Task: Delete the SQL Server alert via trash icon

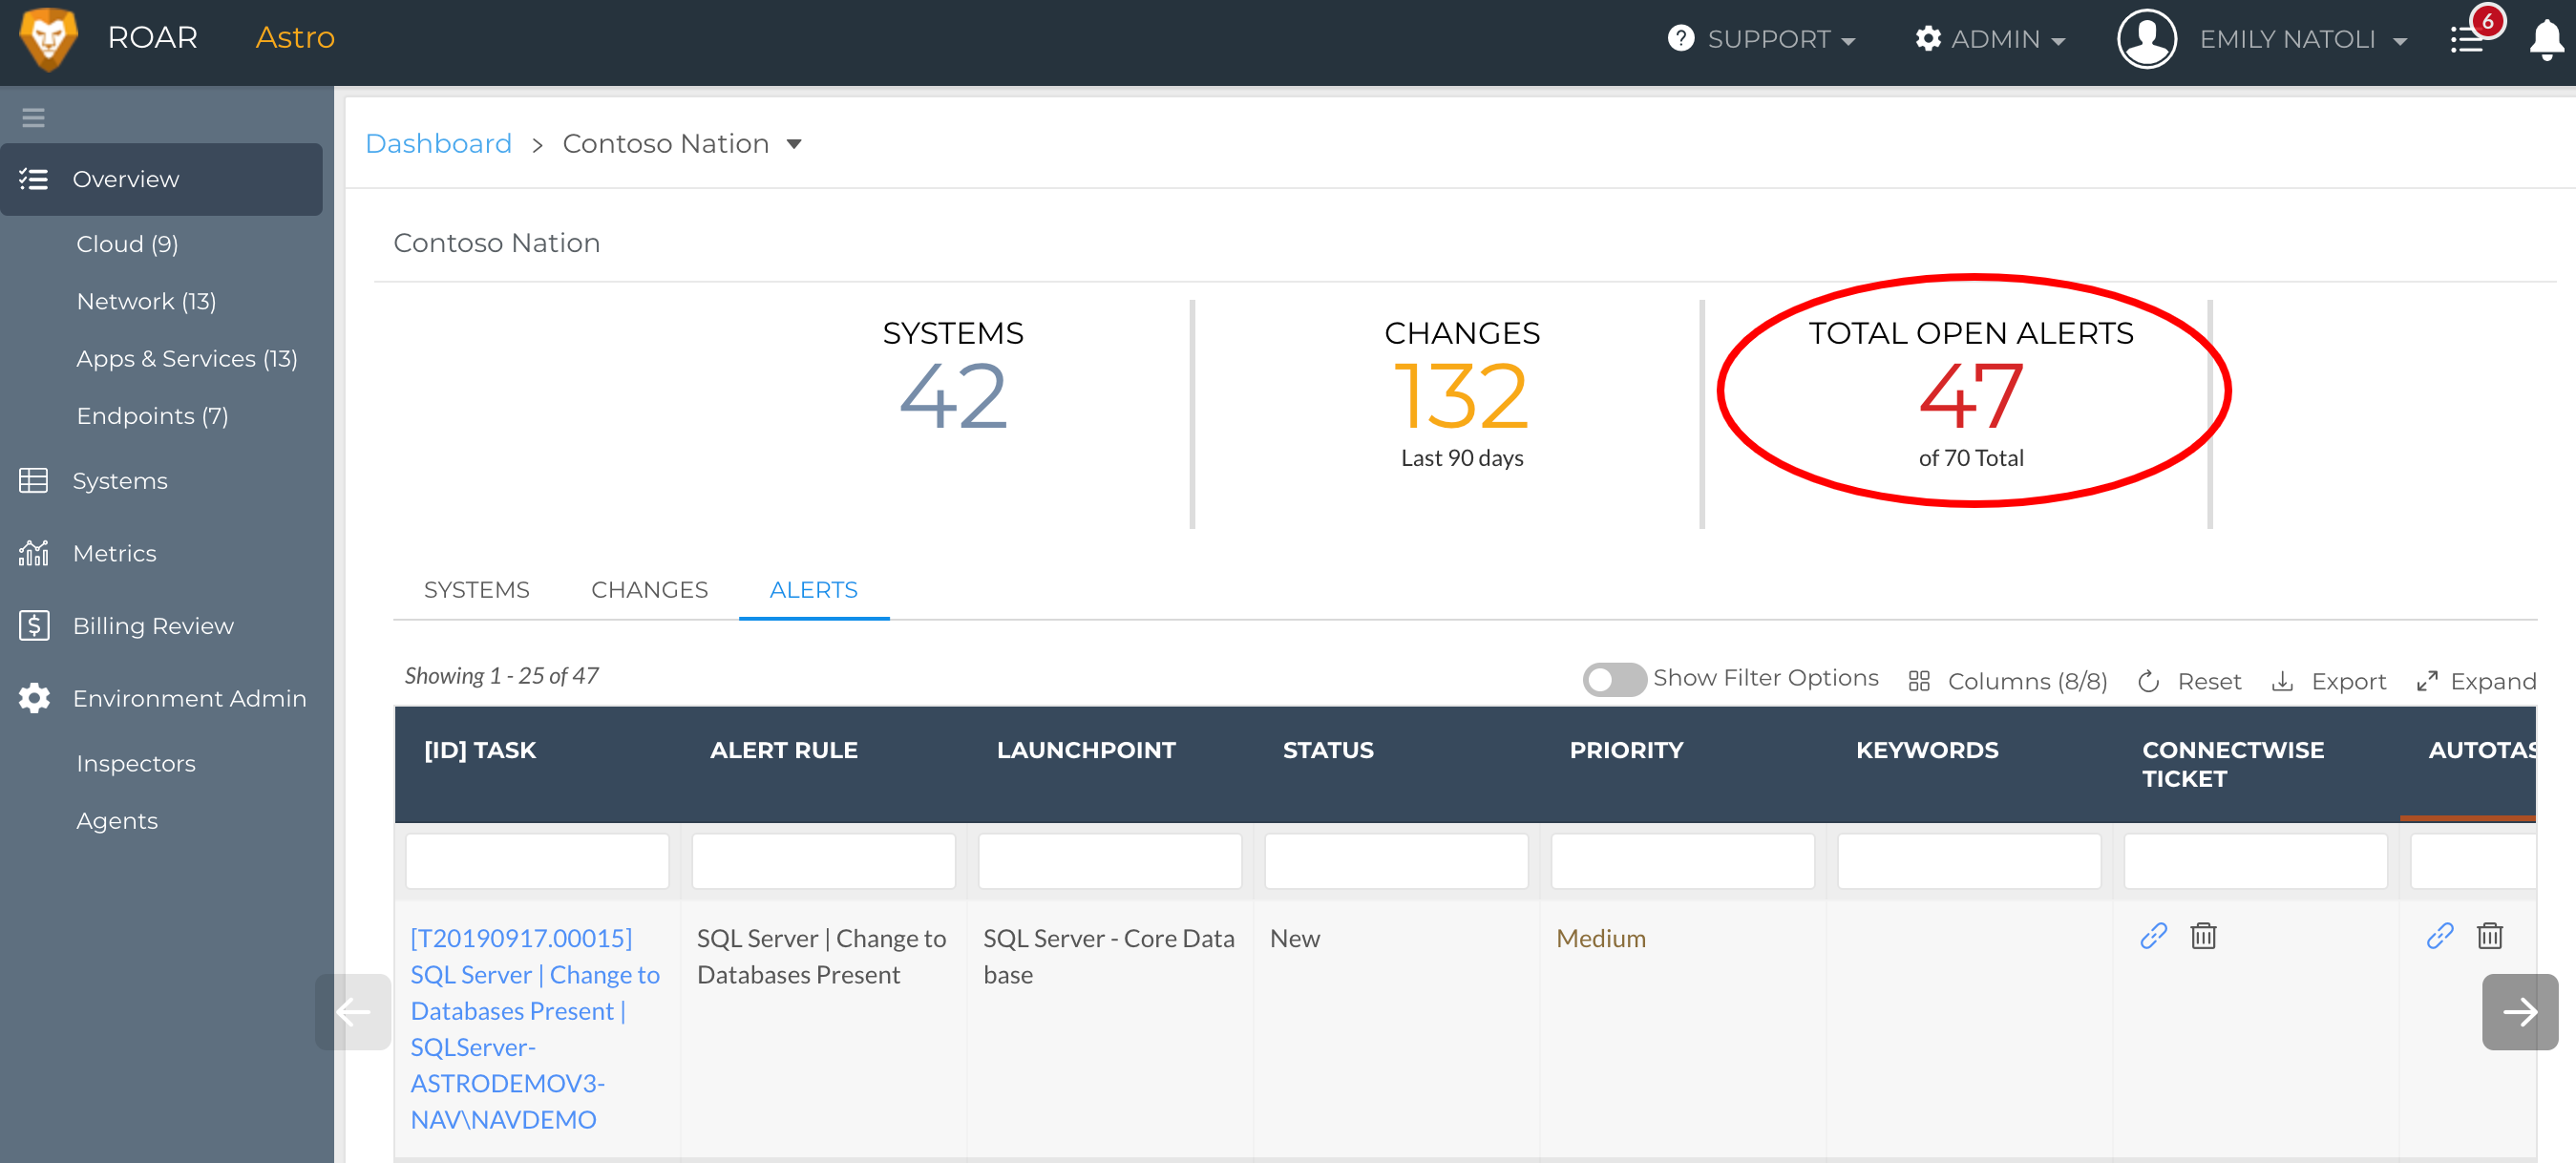Action: [x=2206, y=936]
